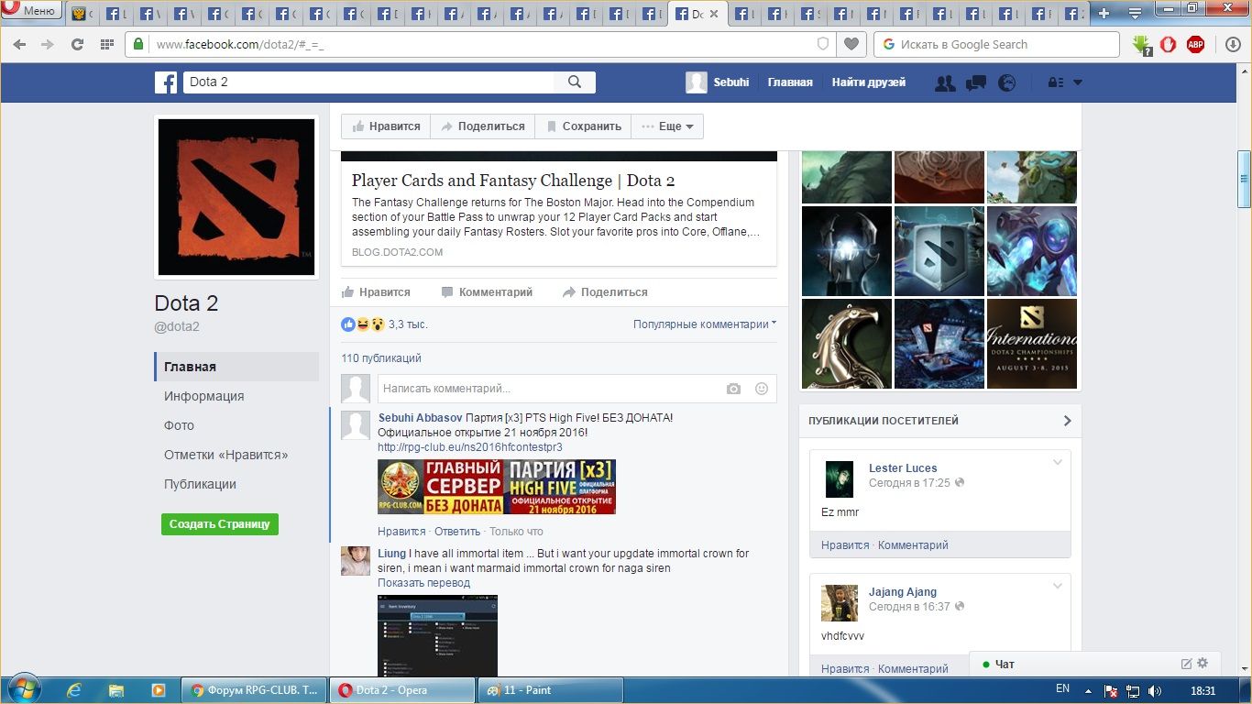Click the Создать Страницу button
The width and height of the screenshot is (1252, 704).
point(220,524)
